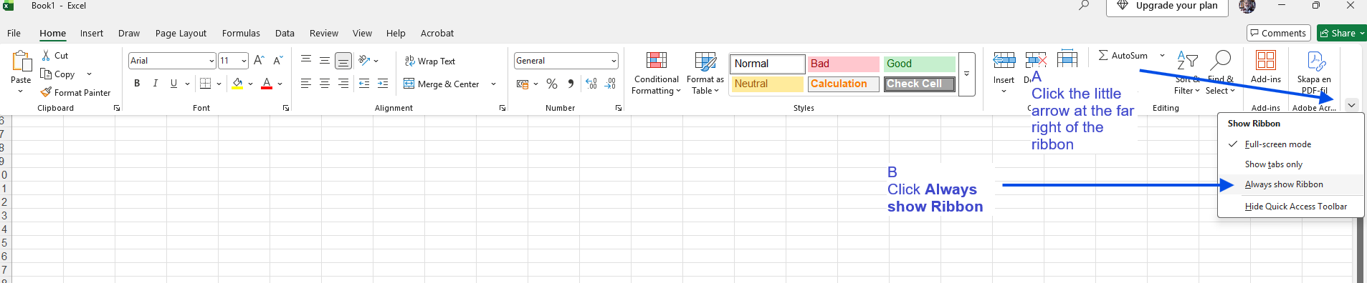The height and width of the screenshot is (283, 1367).
Task: Expand the AutoSum dropdown arrow
Action: [x=1162, y=56]
